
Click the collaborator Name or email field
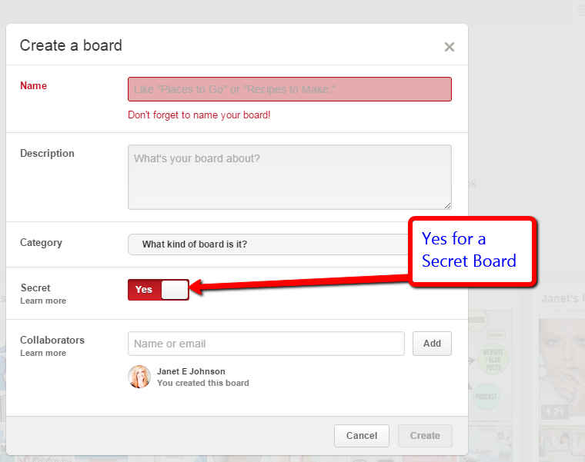click(x=266, y=344)
